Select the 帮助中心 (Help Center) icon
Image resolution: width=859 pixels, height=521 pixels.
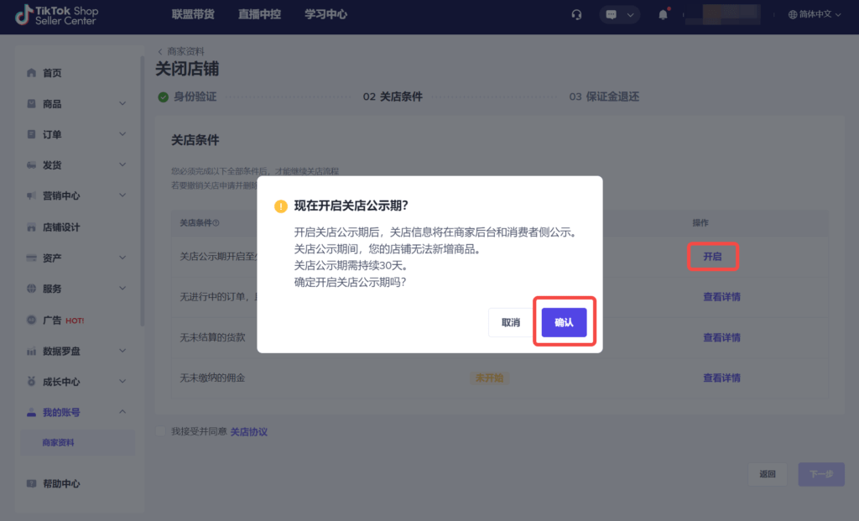(31, 483)
